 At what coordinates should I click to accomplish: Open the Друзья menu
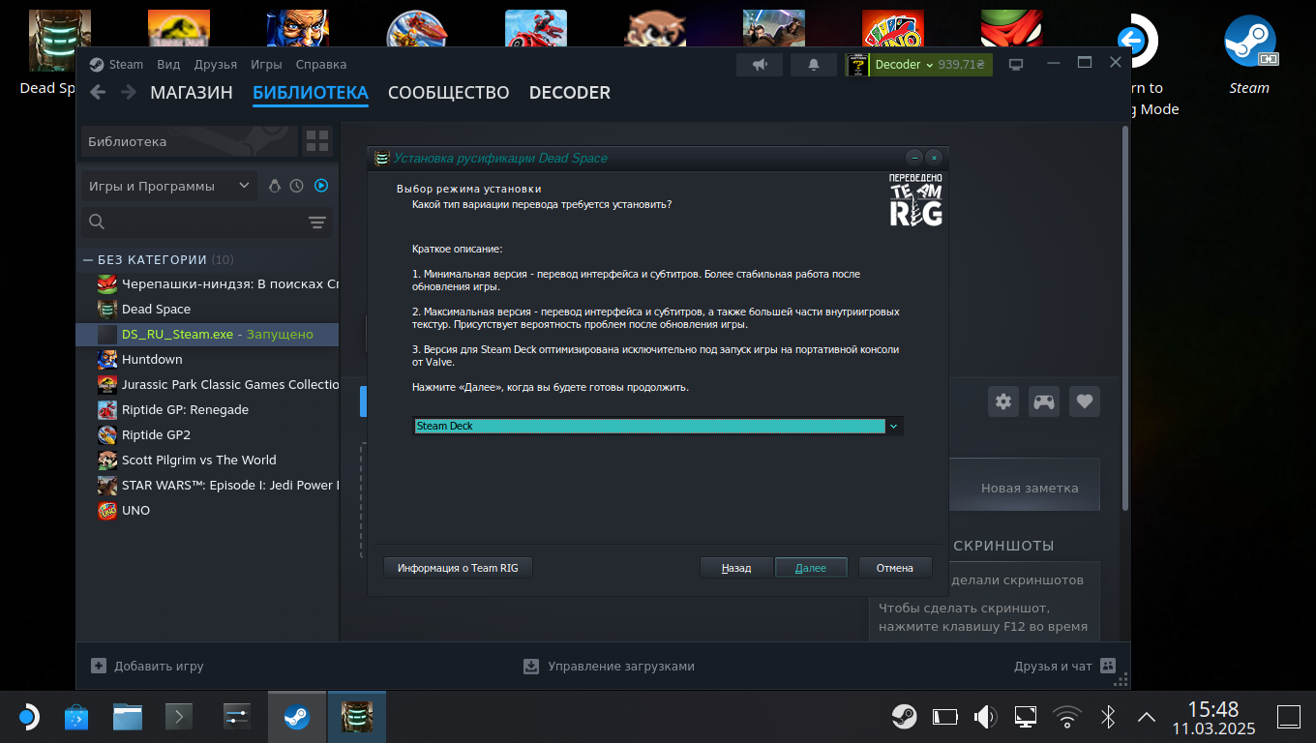coord(215,65)
